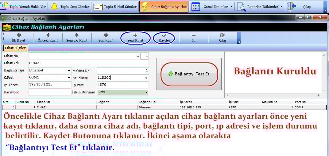The width and height of the screenshot is (329, 156).
Task: Open the Raporlar{Dökümler} menu arrow
Action: tap(281, 7)
